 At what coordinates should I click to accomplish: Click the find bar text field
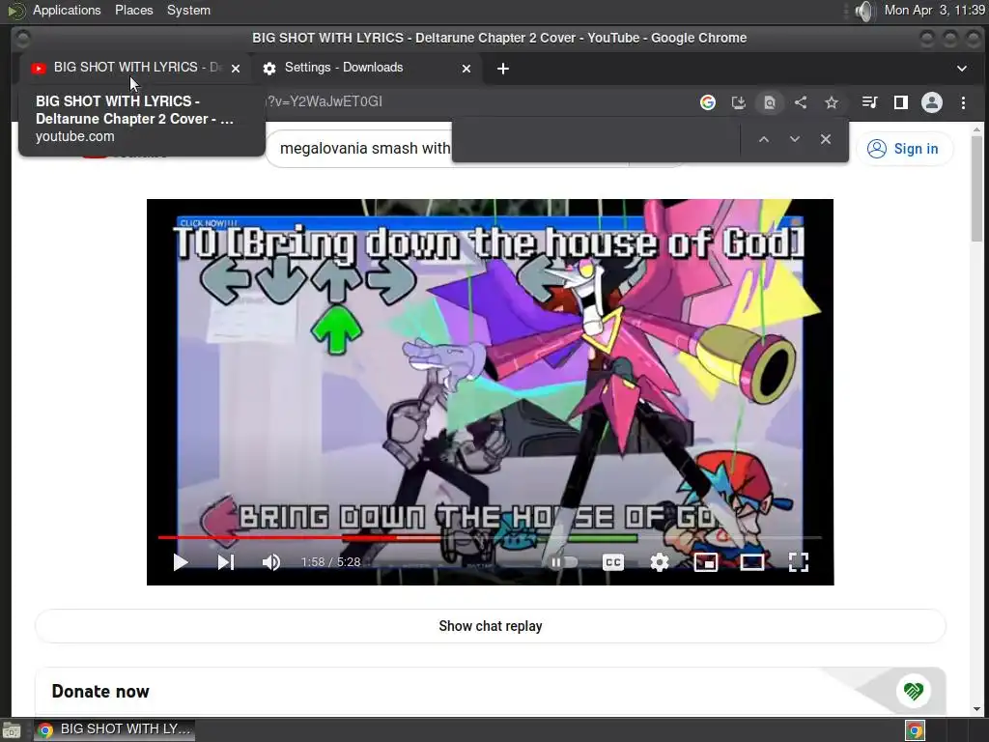point(596,139)
